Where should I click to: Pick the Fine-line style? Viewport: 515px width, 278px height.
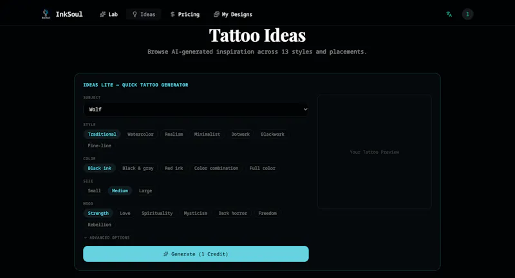pos(100,145)
